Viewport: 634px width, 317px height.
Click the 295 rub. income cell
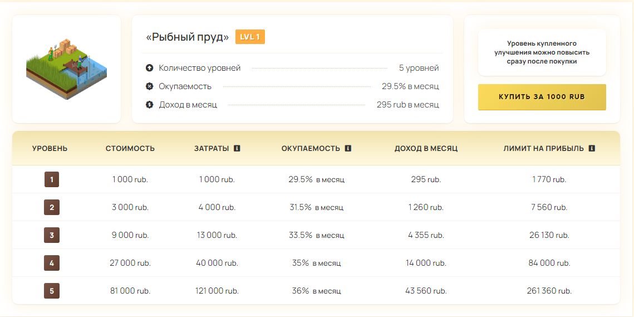coord(426,180)
